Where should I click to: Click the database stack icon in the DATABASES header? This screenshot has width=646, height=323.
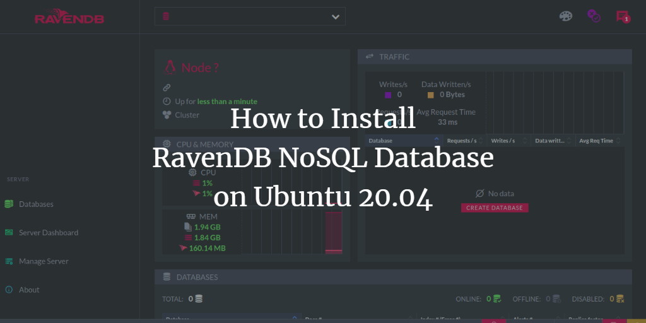167,277
